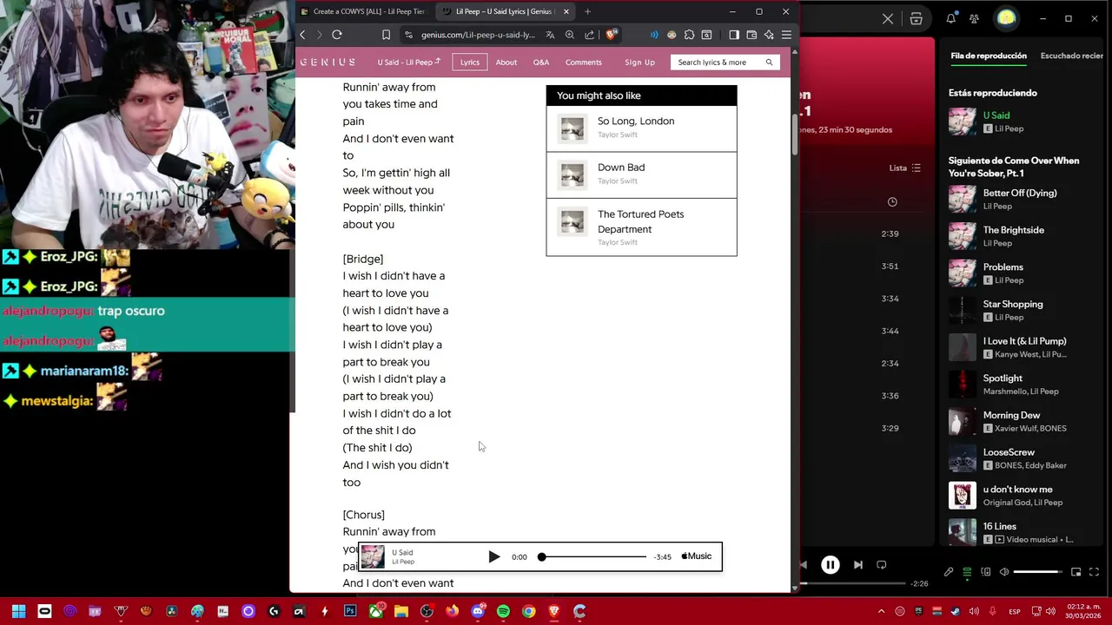Select the Q&A tab on Genius
Image resolution: width=1112 pixels, height=625 pixels.
541,62
